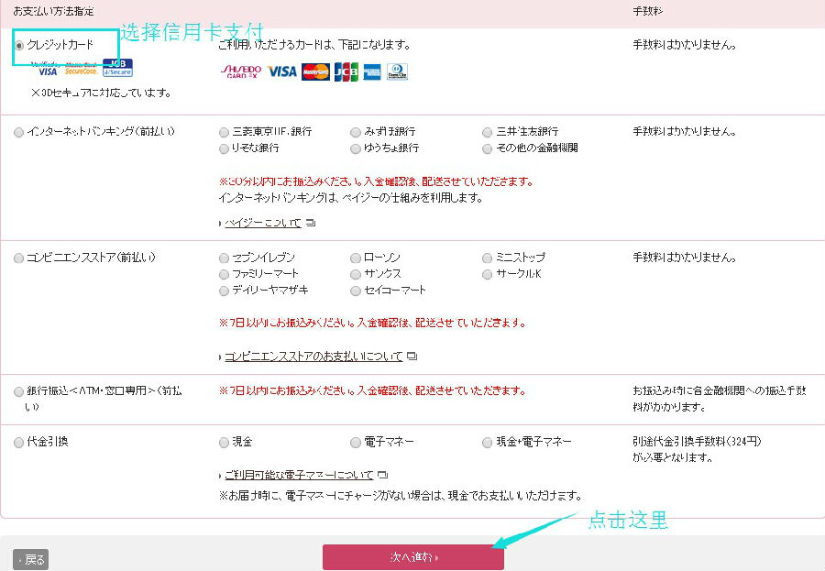
Task: Click the Shiseido Card logo
Action: click(243, 71)
